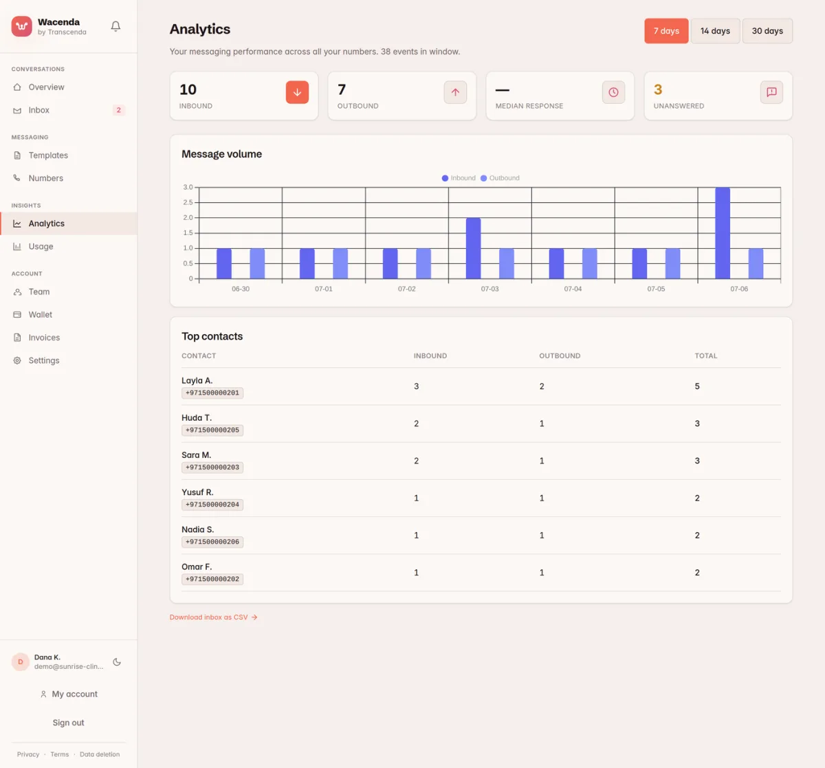825x768 pixels.
Task: Click the Numbers phone icon
Action: tap(17, 178)
